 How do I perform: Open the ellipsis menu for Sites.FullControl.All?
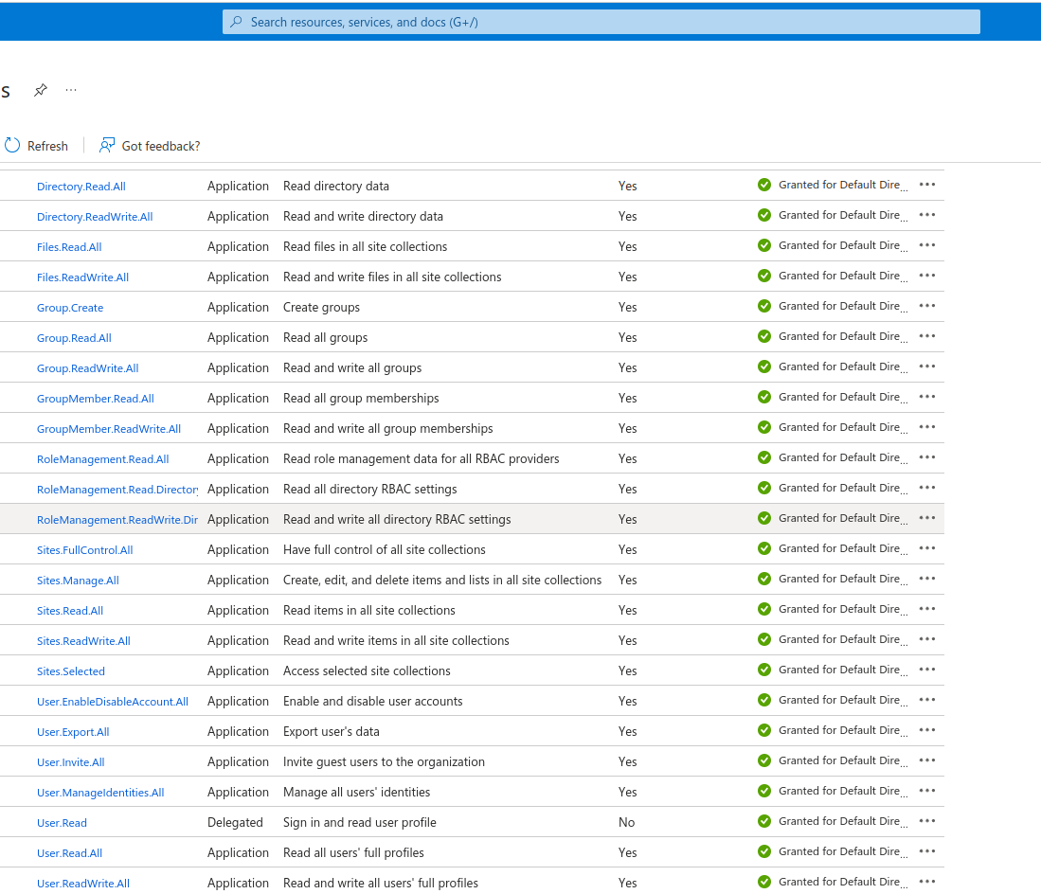click(927, 548)
